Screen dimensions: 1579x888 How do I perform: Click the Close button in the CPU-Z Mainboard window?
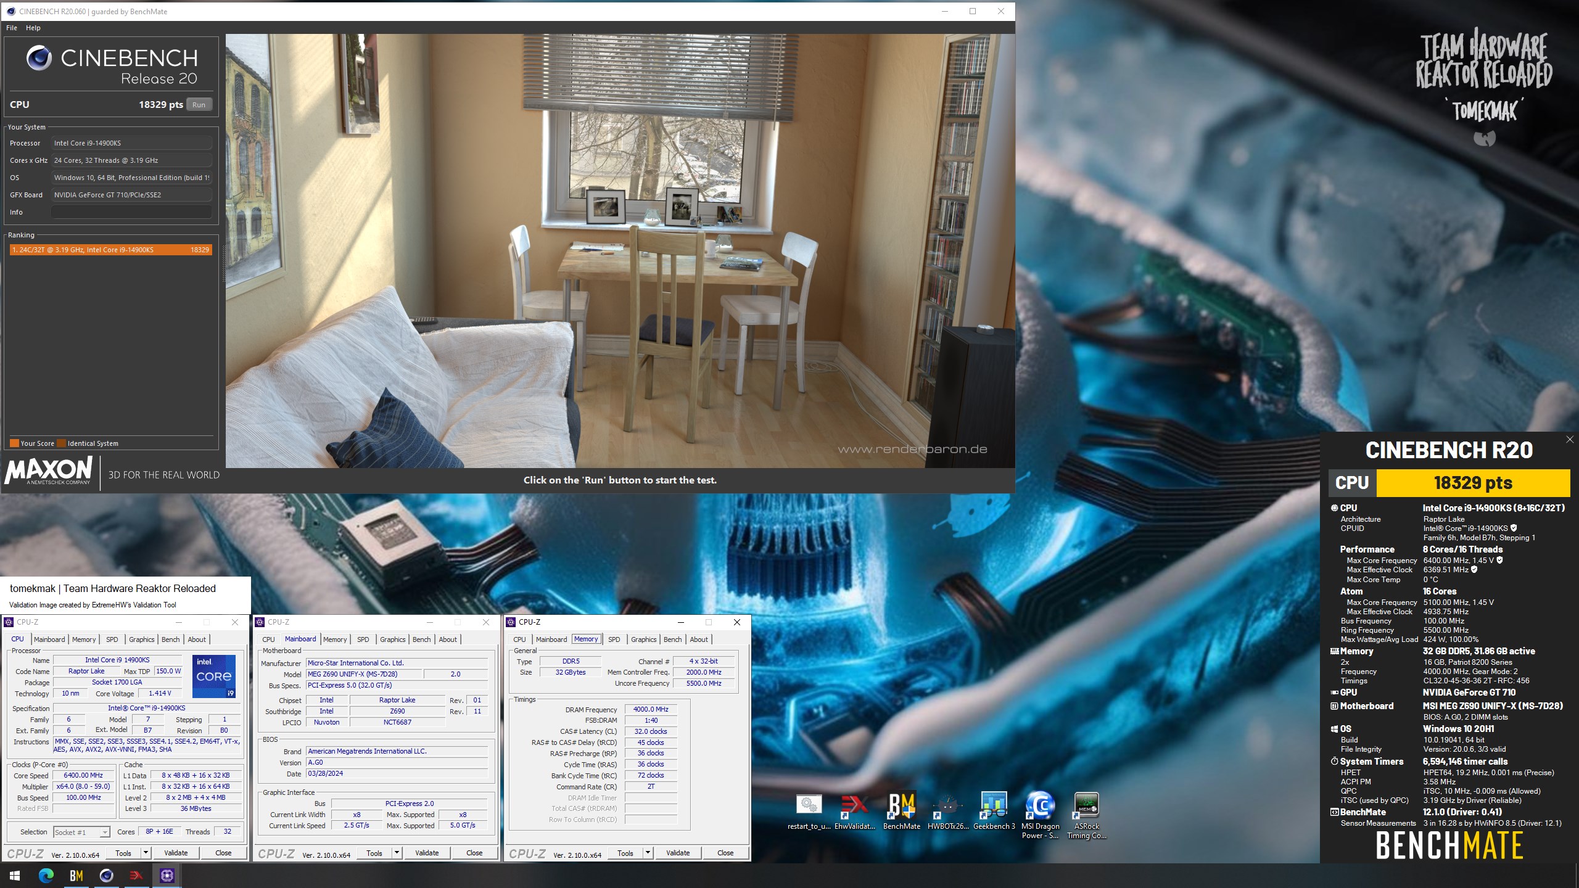[474, 853]
